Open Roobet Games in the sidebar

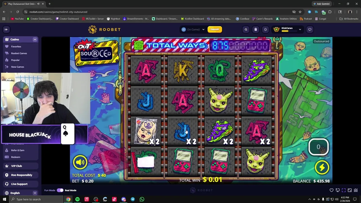[x=19, y=53]
